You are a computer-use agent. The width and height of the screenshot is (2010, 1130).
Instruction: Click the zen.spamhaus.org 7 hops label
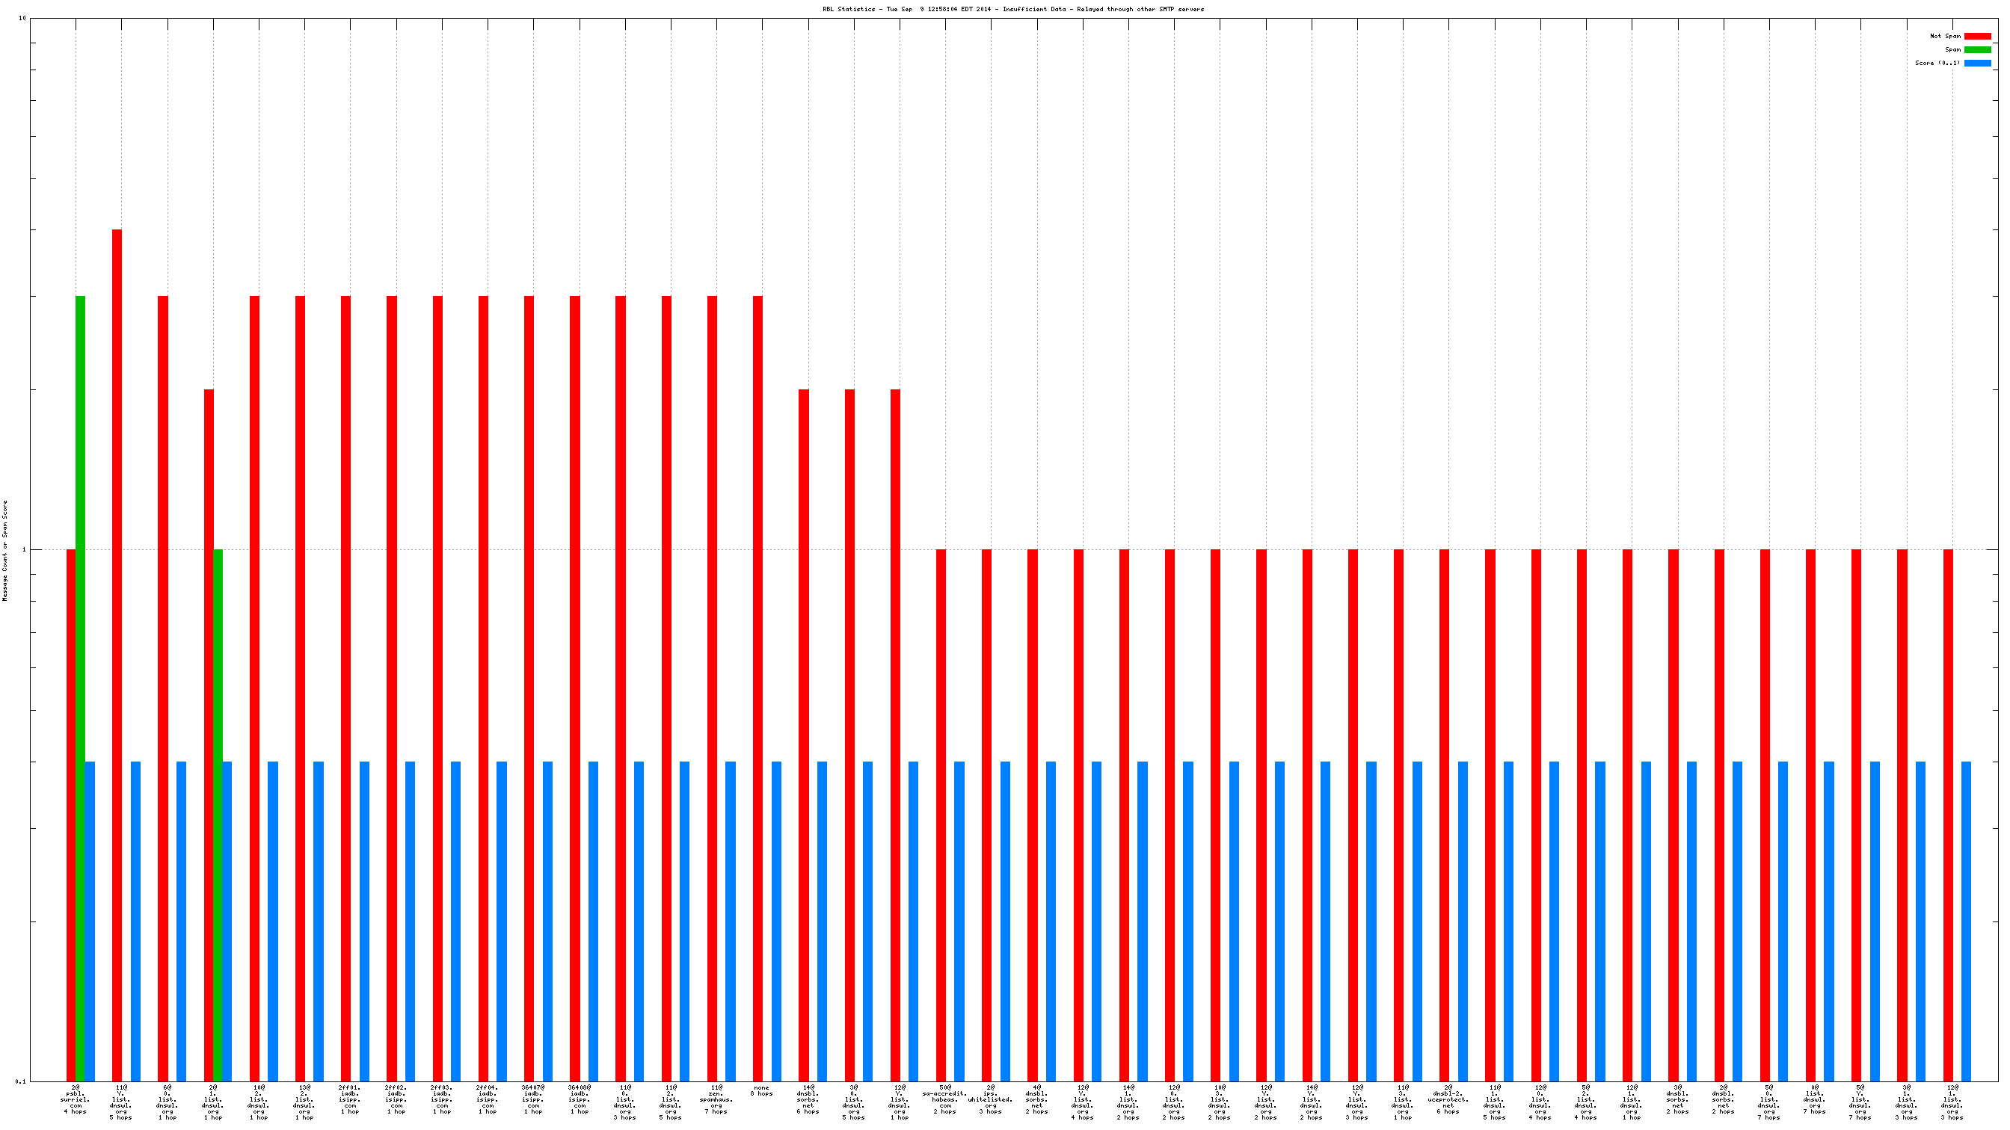[716, 1099]
